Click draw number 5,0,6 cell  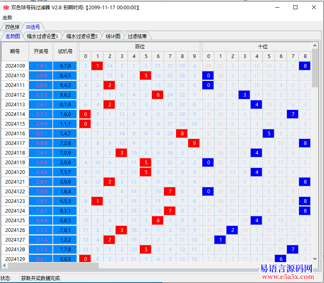(x=41, y=76)
